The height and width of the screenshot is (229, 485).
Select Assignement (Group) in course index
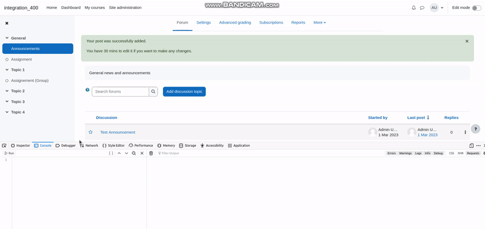coord(30,80)
